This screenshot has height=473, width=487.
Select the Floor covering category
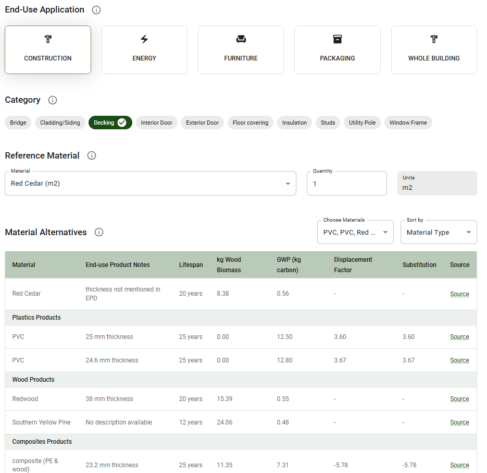250,123
